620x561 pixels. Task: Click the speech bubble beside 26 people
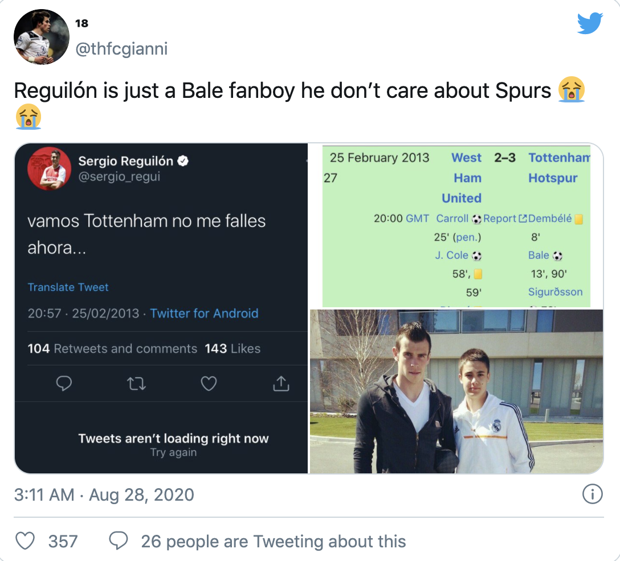tap(118, 541)
